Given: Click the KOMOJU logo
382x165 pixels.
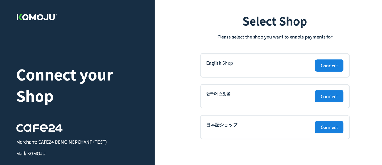Looking at the screenshot, I should (x=37, y=17).
